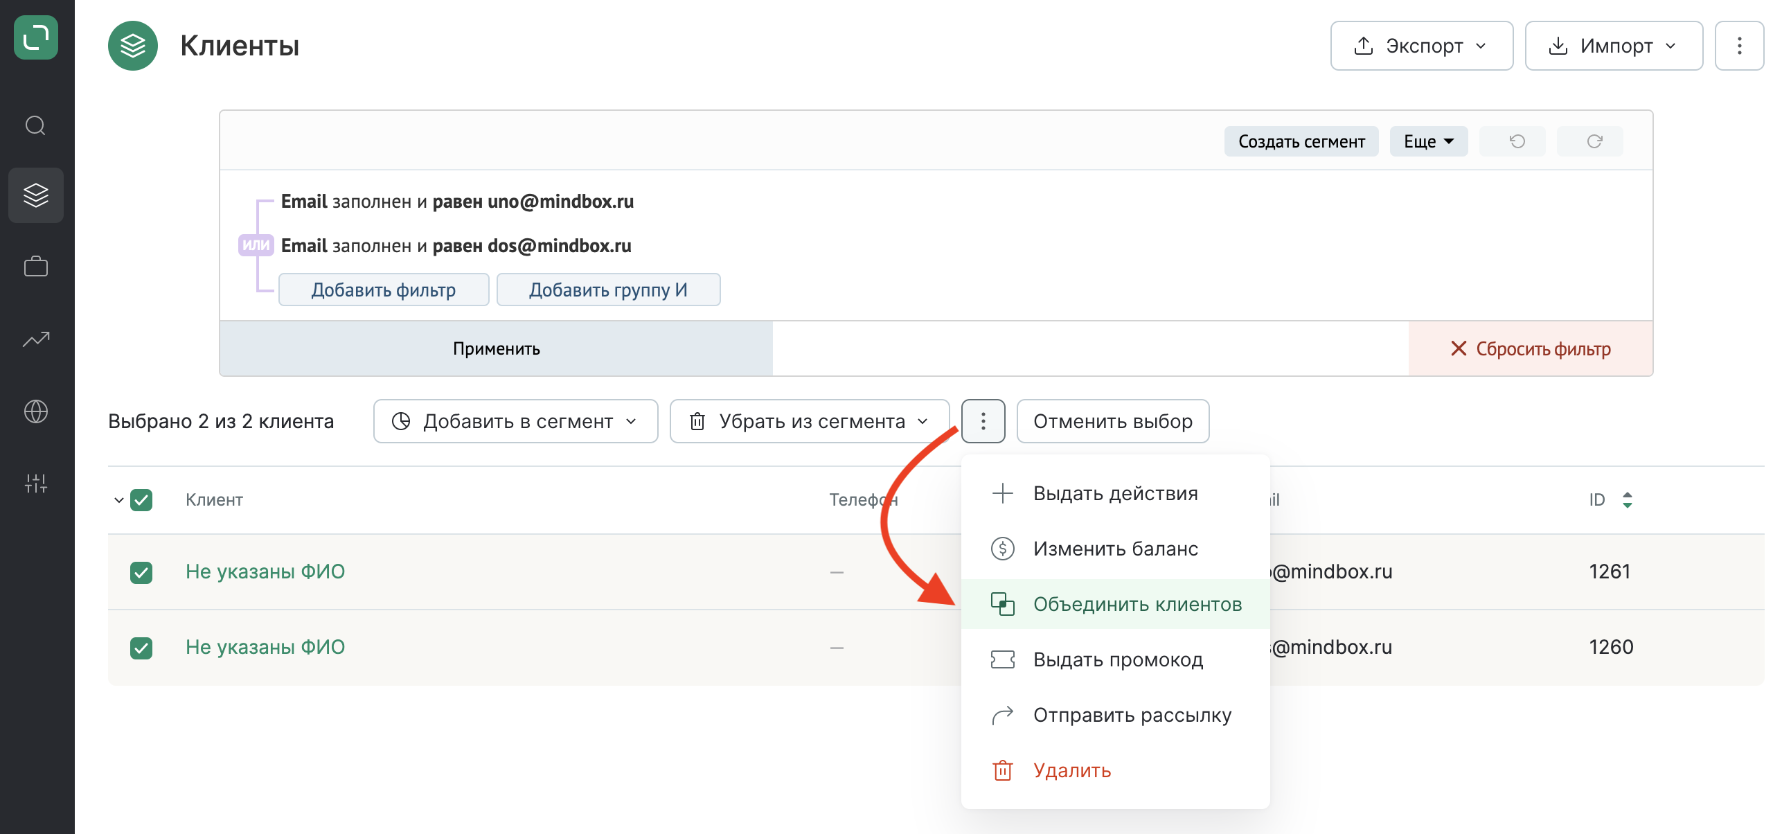Open the Экспорт dropdown
Viewport: 1791px width, 834px height.
pos(1421,46)
